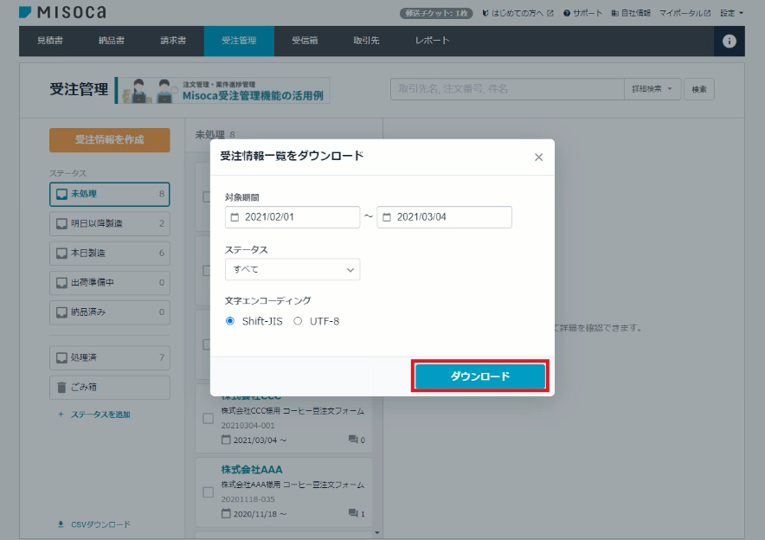Click the download icon beside CSVダウンロード

(61, 524)
